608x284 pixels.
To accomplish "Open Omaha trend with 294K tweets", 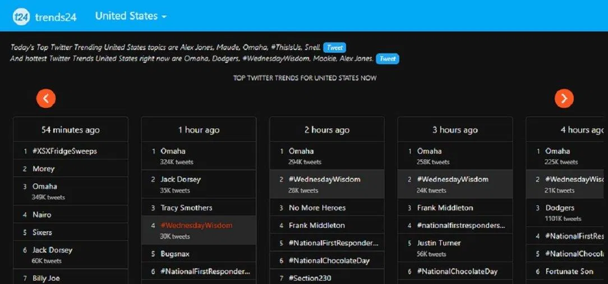I will [x=301, y=151].
